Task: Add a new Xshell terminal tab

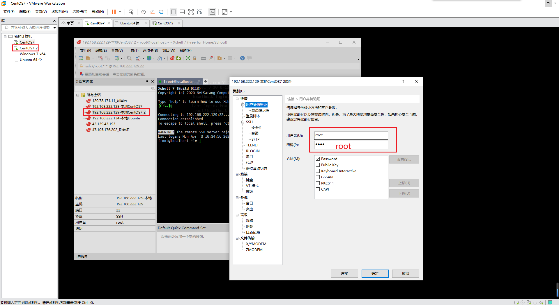Action: [206, 81]
